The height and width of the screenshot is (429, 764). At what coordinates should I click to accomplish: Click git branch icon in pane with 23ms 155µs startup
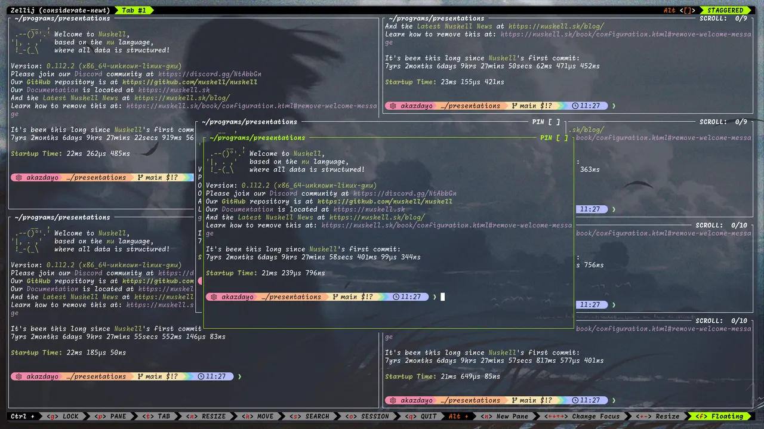[515, 106]
